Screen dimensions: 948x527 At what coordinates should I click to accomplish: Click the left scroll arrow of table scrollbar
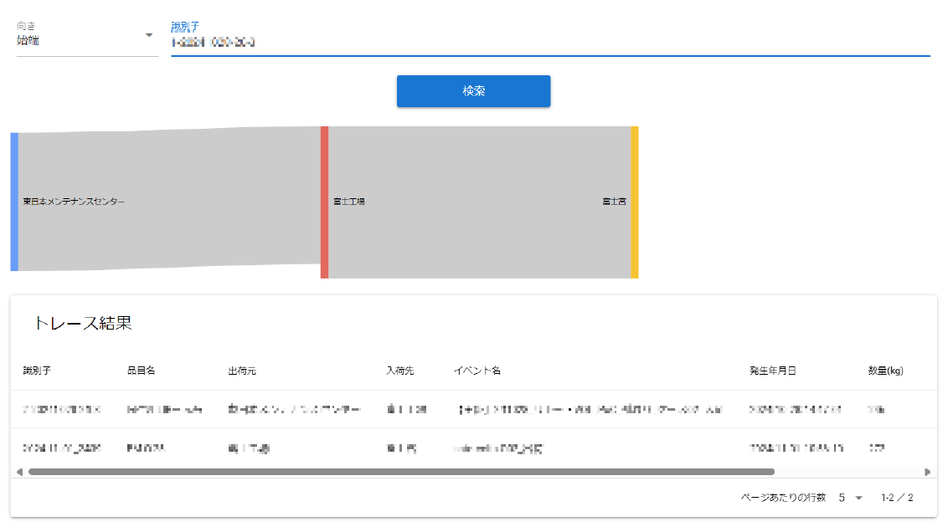click(x=19, y=472)
